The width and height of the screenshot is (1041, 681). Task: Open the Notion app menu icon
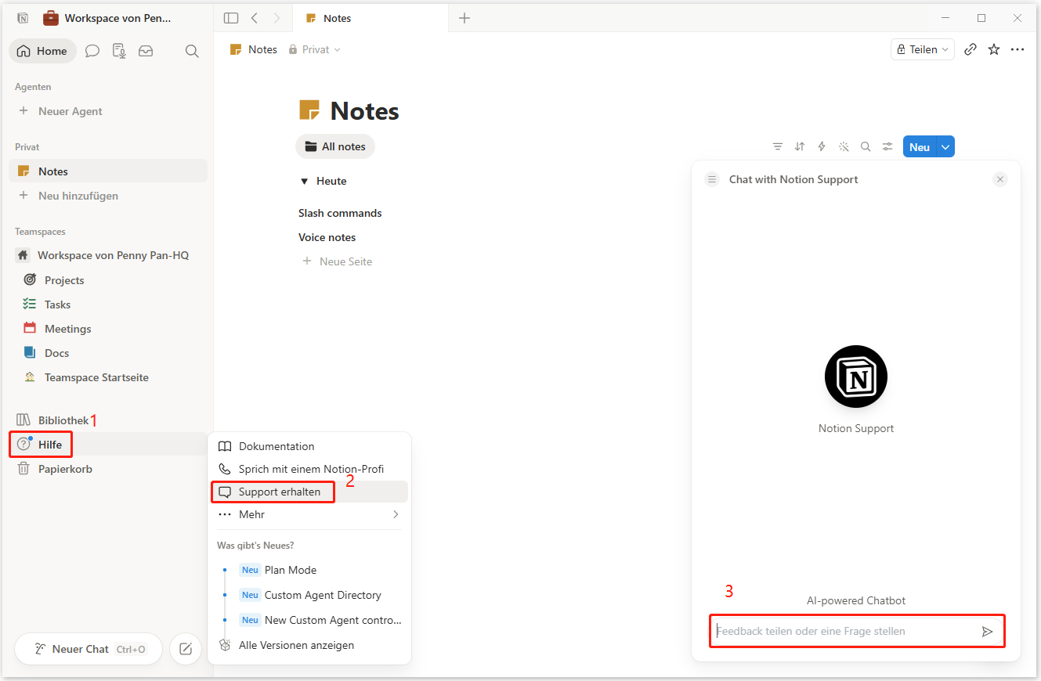pyautogui.click(x=23, y=18)
